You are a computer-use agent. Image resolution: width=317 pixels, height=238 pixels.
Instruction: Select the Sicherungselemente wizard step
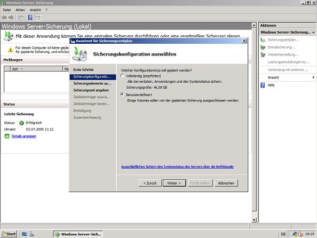pyautogui.click(x=92, y=83)
